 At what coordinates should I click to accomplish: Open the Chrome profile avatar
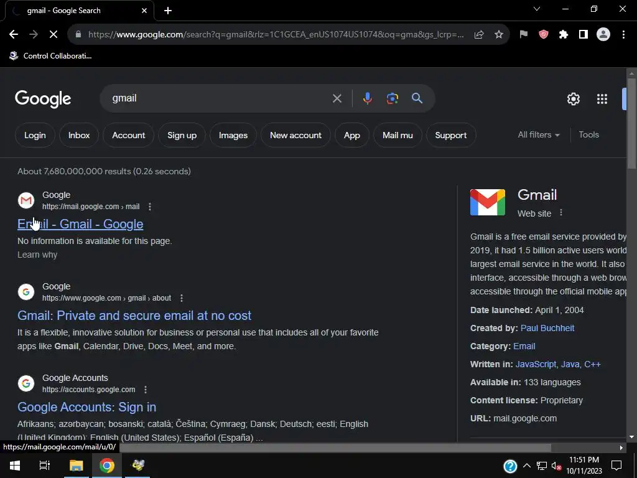coord(603,35)
